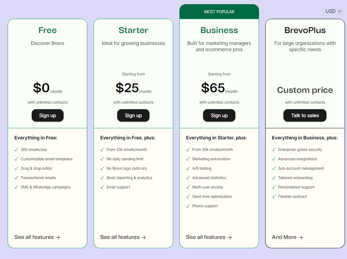
Task: Click the arrow icon on Free plan's See all features
Action: point(58,237)
